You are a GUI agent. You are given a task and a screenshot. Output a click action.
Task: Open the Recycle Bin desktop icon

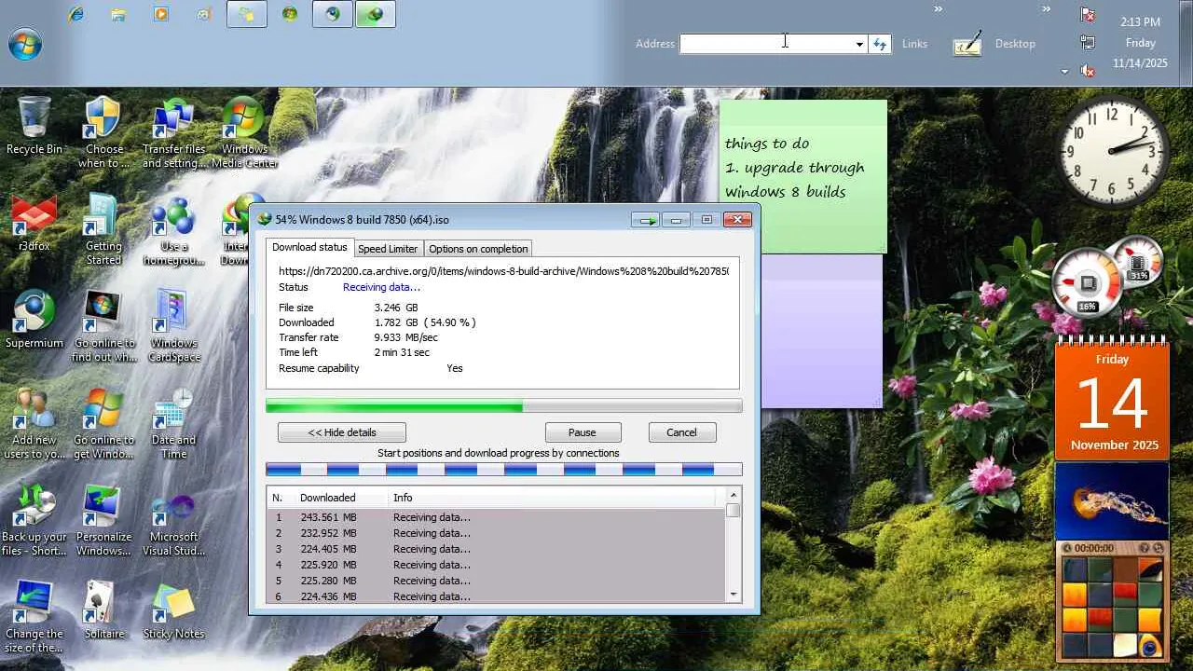(x=34, y=126)
